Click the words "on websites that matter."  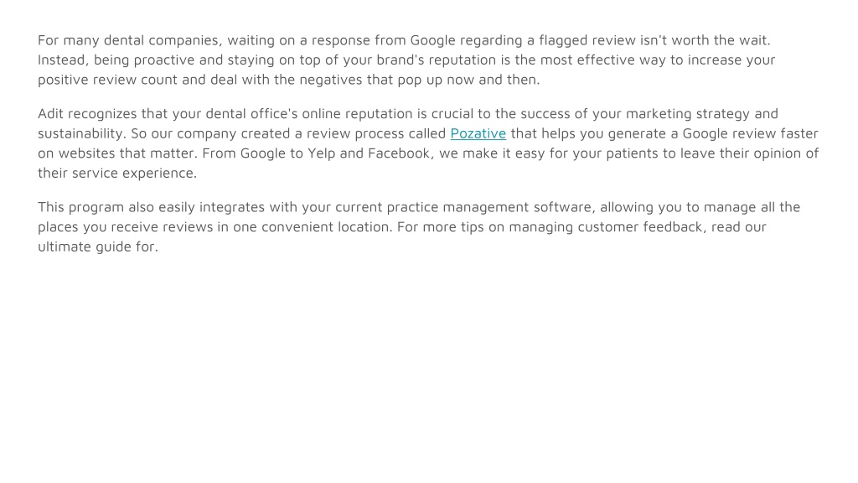[x=117, y=153]
